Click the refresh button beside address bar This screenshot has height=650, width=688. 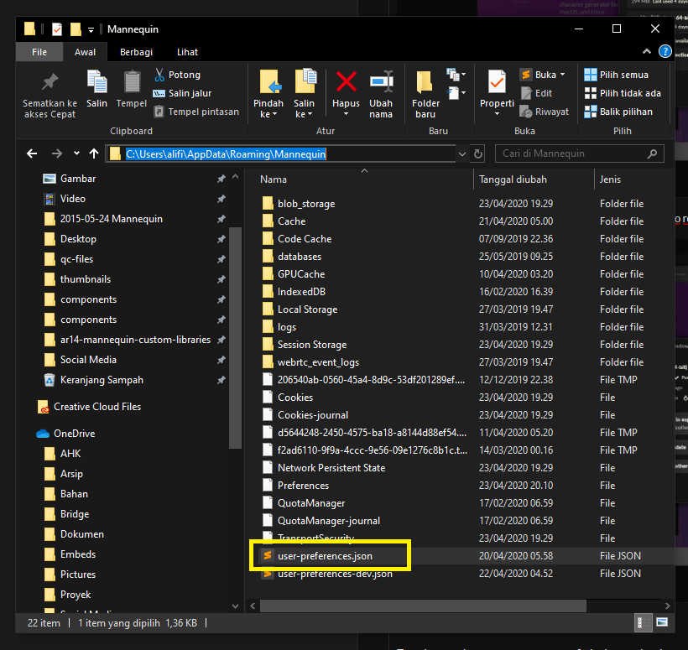point(478,154)
